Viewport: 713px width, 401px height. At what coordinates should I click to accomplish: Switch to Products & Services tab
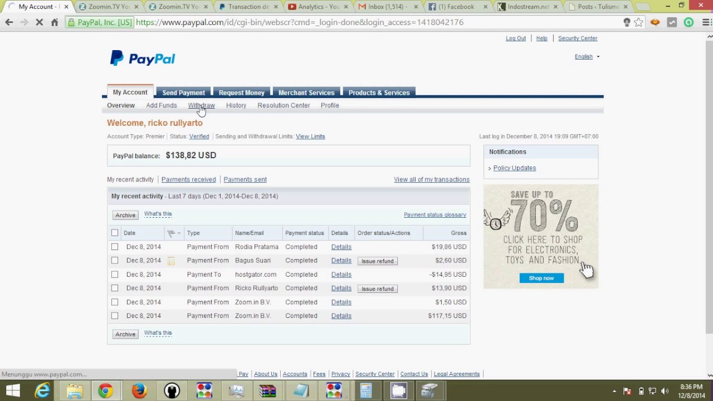coord(379,92)
